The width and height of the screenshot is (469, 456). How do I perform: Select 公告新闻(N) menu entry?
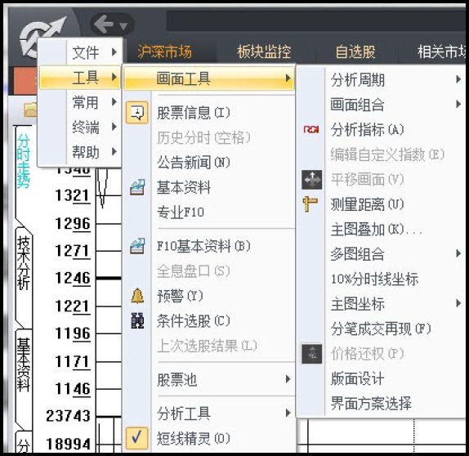pos(209,163)
